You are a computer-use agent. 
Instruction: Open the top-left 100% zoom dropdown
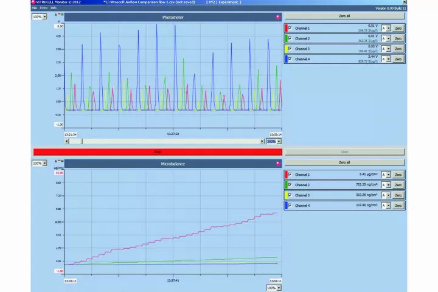coord(44,16)
